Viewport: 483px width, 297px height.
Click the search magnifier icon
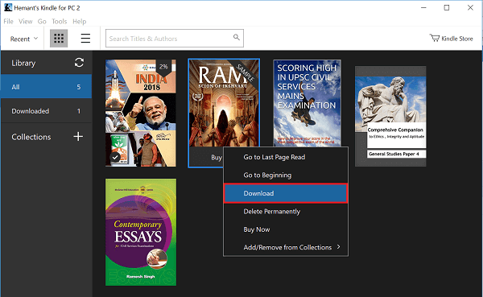[x=236, y=37]
